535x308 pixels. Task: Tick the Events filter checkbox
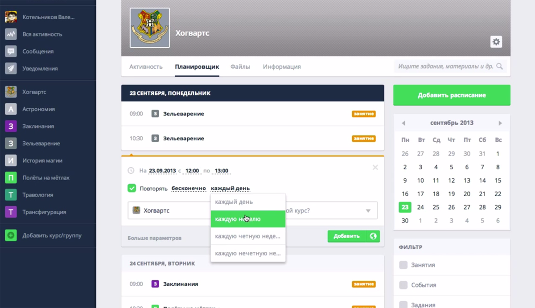tap(403, 285)
